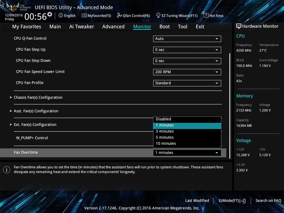Viewport: 284px width, 213px height.
Task: Open the CPU Q-Fan Control dropdown
Action: point(187,39)
